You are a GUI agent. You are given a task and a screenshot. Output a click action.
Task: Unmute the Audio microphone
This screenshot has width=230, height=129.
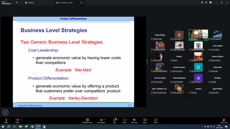point(6,121)
